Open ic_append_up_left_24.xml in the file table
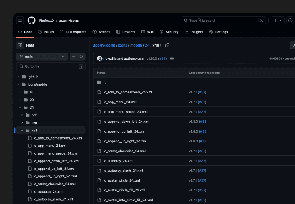This screenshot has width=295, height=204. click(x=124, y=131)
